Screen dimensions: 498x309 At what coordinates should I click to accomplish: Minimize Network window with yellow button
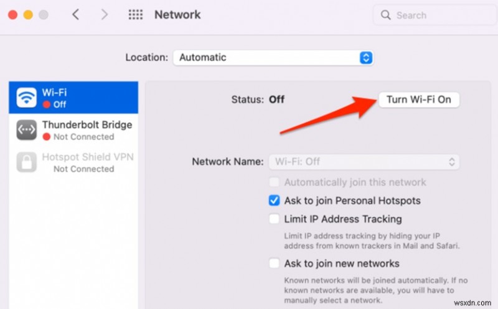click(28, 15)
